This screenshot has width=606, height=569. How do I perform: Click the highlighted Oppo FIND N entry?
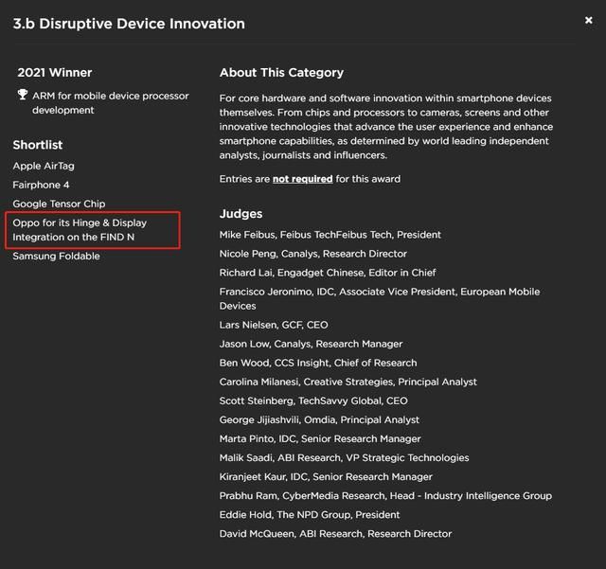[x=80, y=229]
